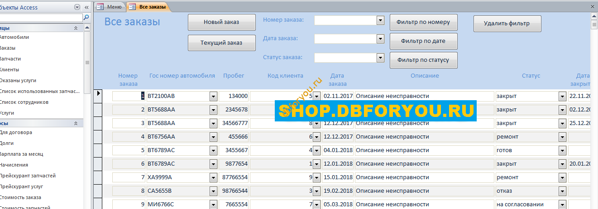The image size is (598, 209).
Task: Apply Фильтр по дате
Action: 423,41
